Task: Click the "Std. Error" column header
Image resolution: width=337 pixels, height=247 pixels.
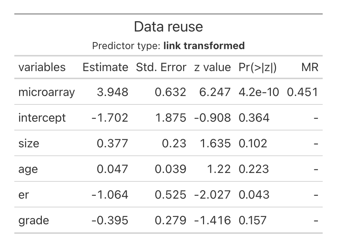Action: [161, 67]
